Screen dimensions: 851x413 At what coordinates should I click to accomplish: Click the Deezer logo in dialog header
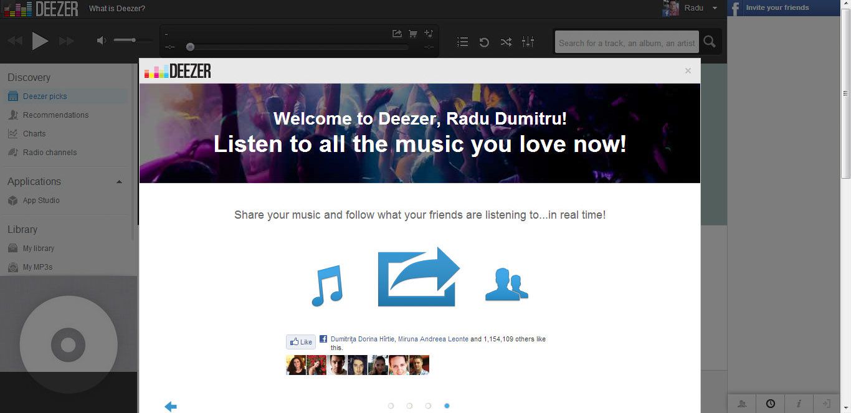pos(178,71)
